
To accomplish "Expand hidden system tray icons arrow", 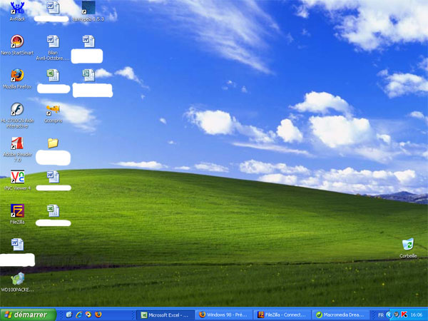I will (389, 315).
